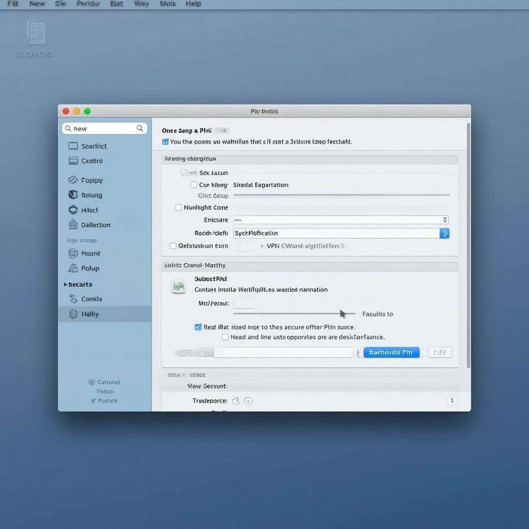Uncheck the Rest iflat secure Pin option

[x=197, y=327]
